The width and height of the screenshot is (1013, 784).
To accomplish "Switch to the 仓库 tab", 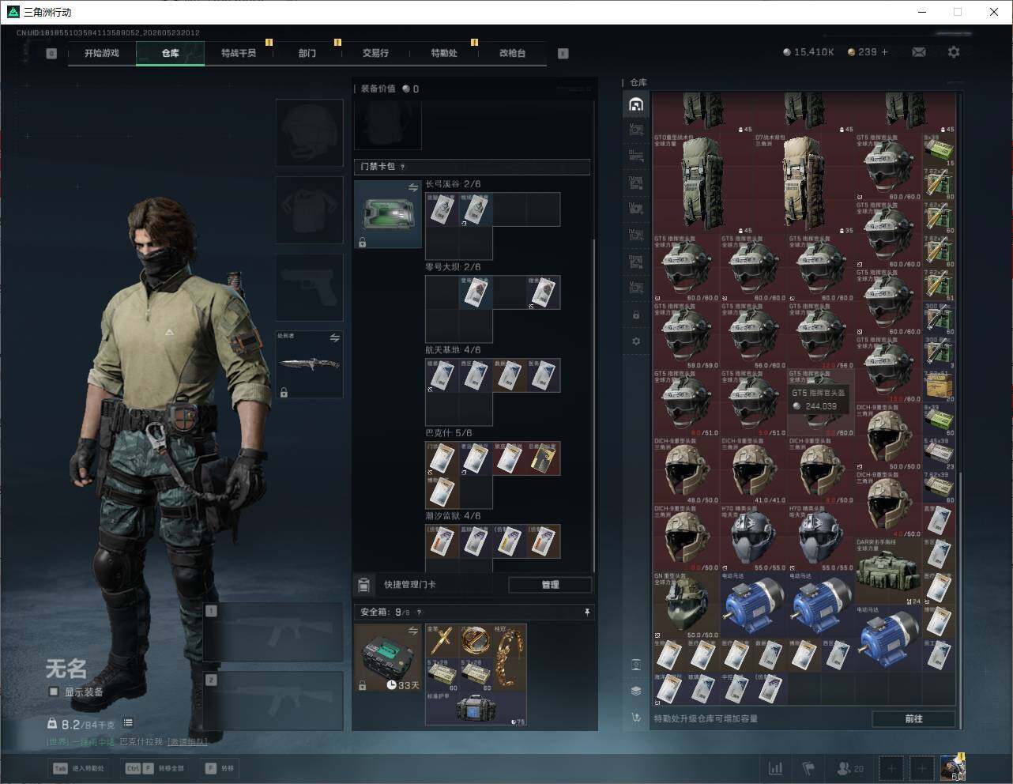I will 171,53.
